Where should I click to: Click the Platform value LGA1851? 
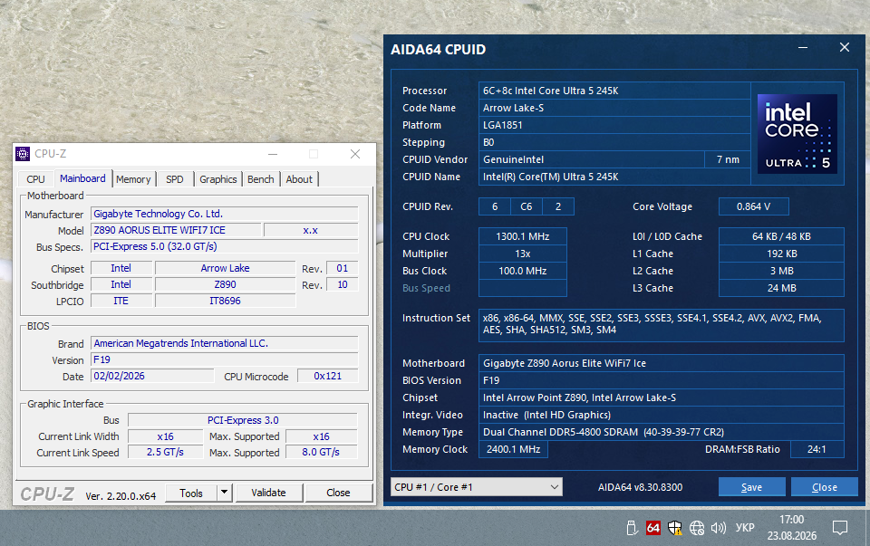click(x=614, y=125)
